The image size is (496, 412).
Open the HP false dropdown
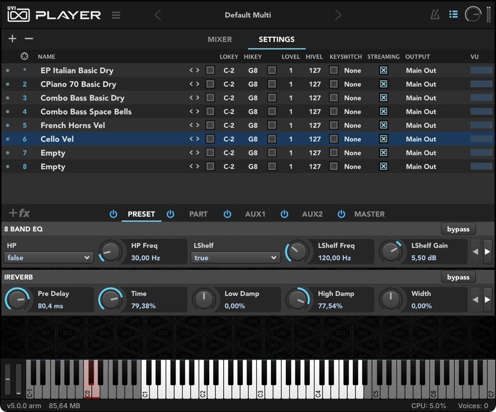point(49,258)
